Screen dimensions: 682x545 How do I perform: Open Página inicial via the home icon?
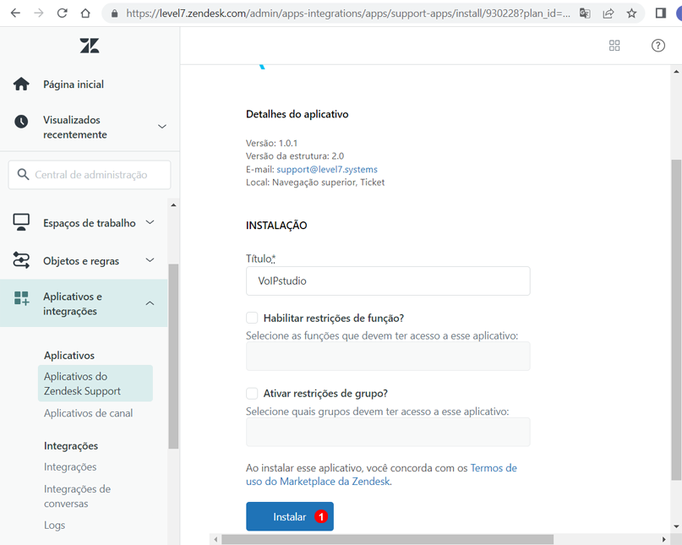click(20, 84)
